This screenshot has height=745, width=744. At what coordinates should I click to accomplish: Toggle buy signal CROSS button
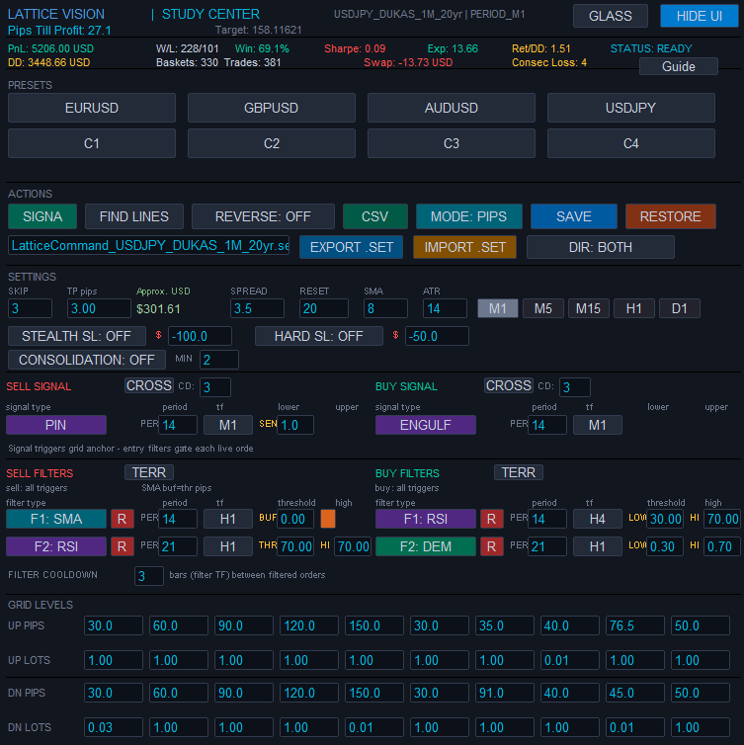[x=509, y=385]
